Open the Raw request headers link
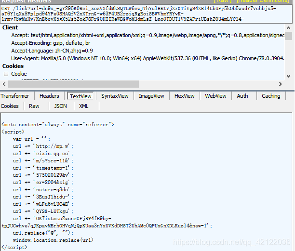The height and width of the screenshot is (251, 295). (223, 1)
